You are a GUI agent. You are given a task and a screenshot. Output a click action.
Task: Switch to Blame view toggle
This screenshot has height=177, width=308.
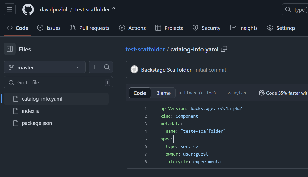coord(163,93)
